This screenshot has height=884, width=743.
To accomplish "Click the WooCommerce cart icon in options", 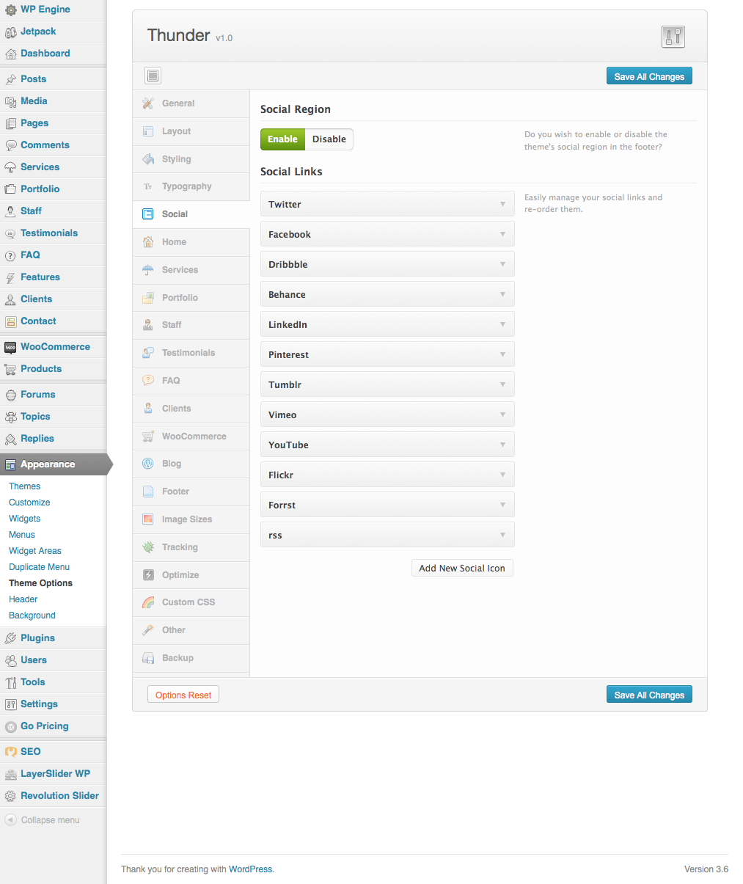I will [148, 436].
